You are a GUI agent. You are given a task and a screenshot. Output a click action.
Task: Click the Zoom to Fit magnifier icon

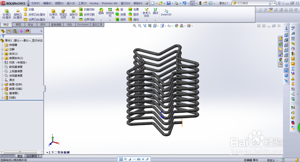(134, 25)
